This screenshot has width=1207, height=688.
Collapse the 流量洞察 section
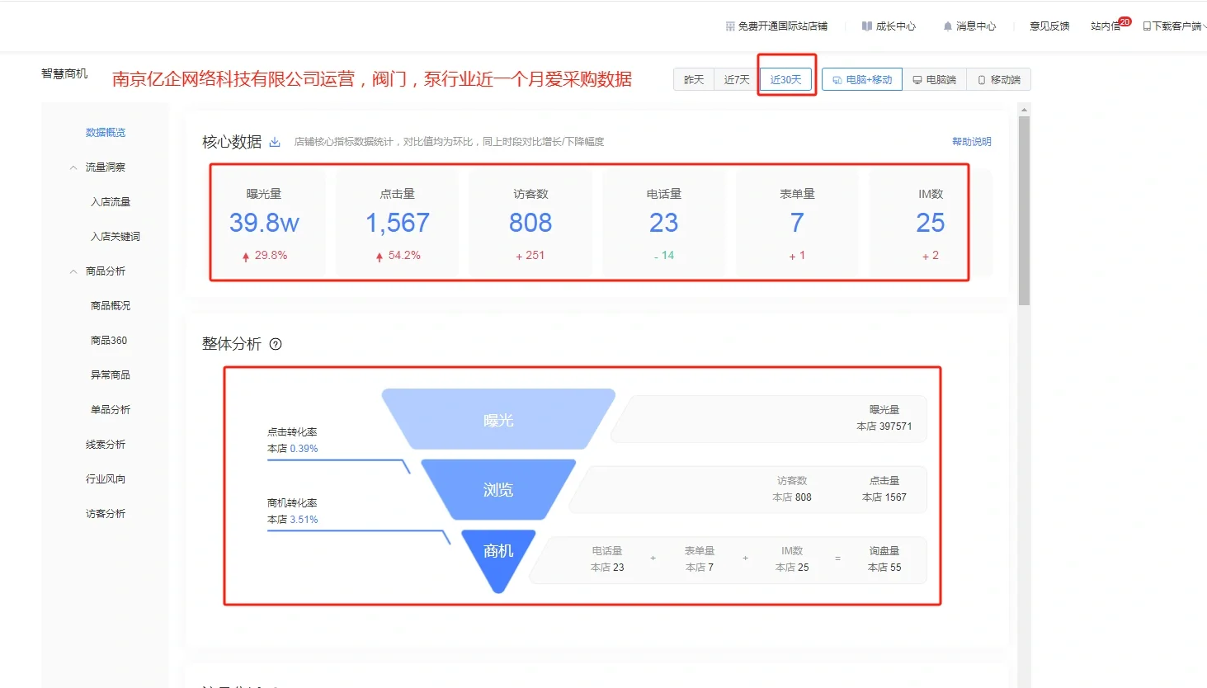pyautogui.click(x=73, y=167)
